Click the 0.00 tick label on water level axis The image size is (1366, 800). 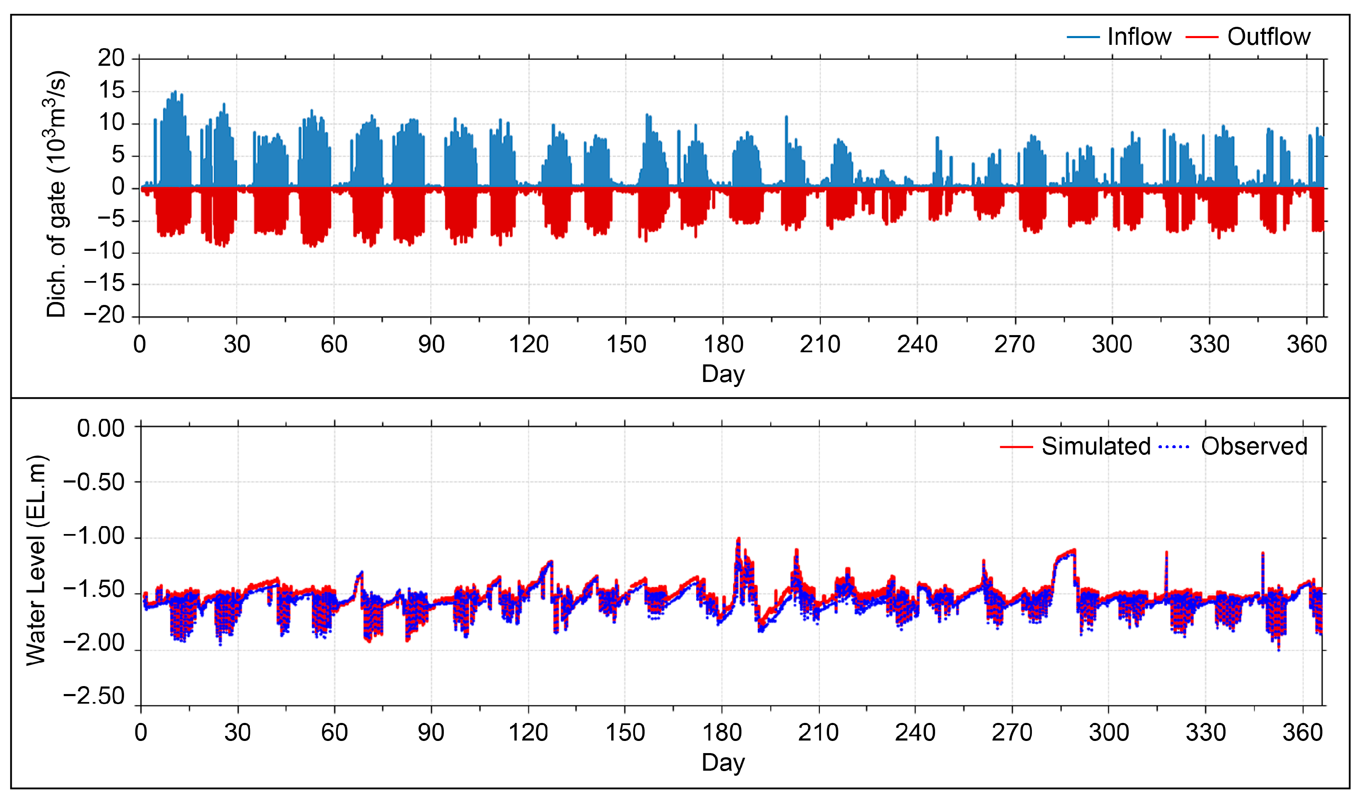[101, 429]
